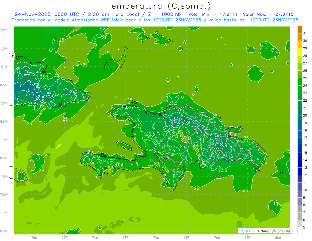Click the "76W" longitude axis label
This screenshot has width=312, height=241.
pyautogui.click(x=34, y=237)
